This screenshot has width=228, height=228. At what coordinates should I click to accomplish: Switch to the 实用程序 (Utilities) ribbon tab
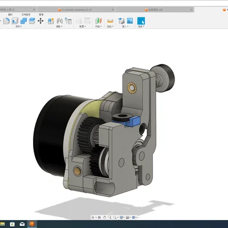coord(26,15)
